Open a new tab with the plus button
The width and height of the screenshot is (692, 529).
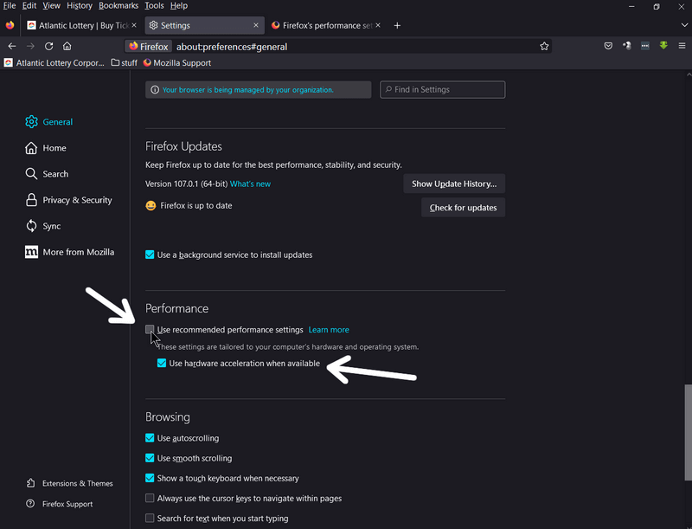pyautogui.click(x=397, y=26)
